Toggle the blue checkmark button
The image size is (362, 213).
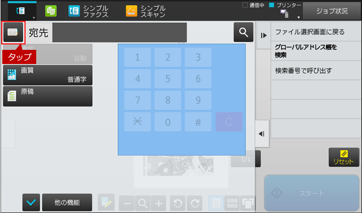pyautogui.click(x=31, y=203)
